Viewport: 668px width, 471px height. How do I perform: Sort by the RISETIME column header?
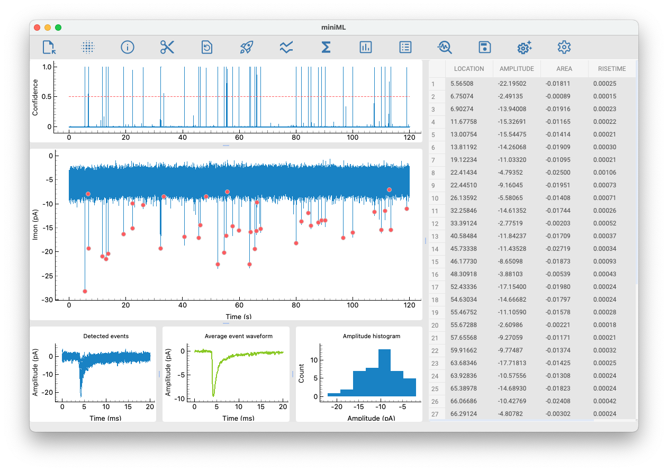[612, 69]
